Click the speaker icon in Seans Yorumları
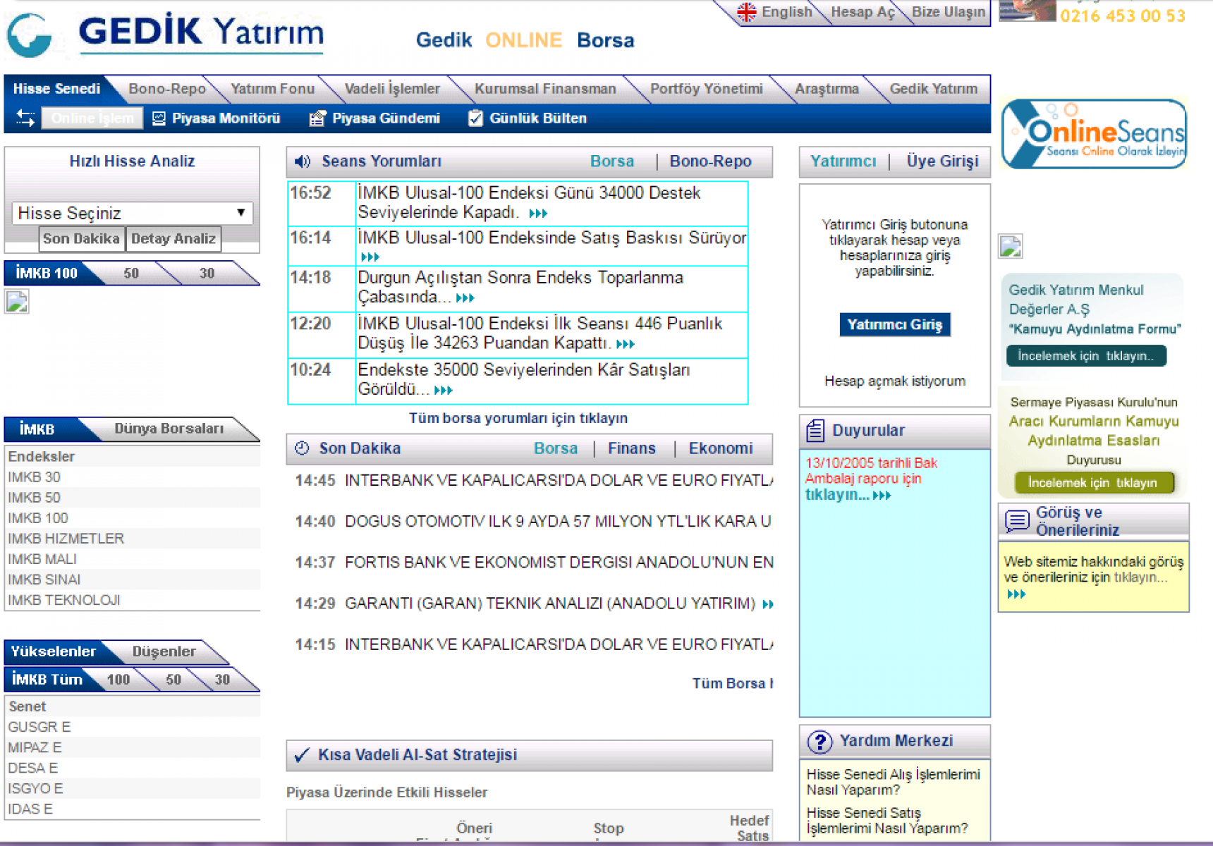 (303, 161)
